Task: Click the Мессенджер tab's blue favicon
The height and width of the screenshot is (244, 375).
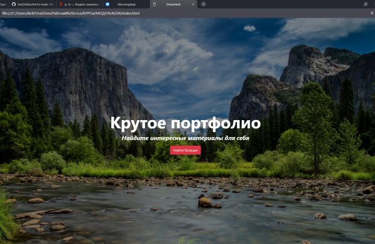Action: tap(107, 4)
